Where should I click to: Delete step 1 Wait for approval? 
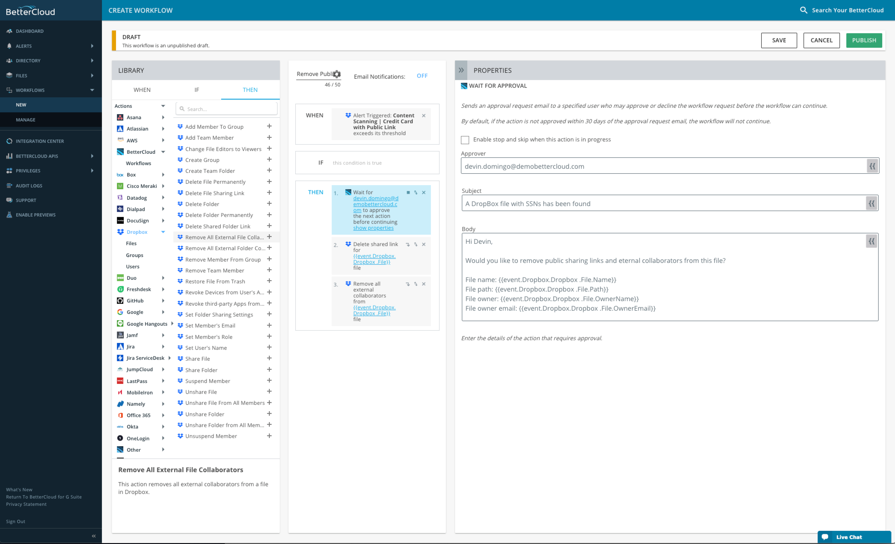point(424,193)
